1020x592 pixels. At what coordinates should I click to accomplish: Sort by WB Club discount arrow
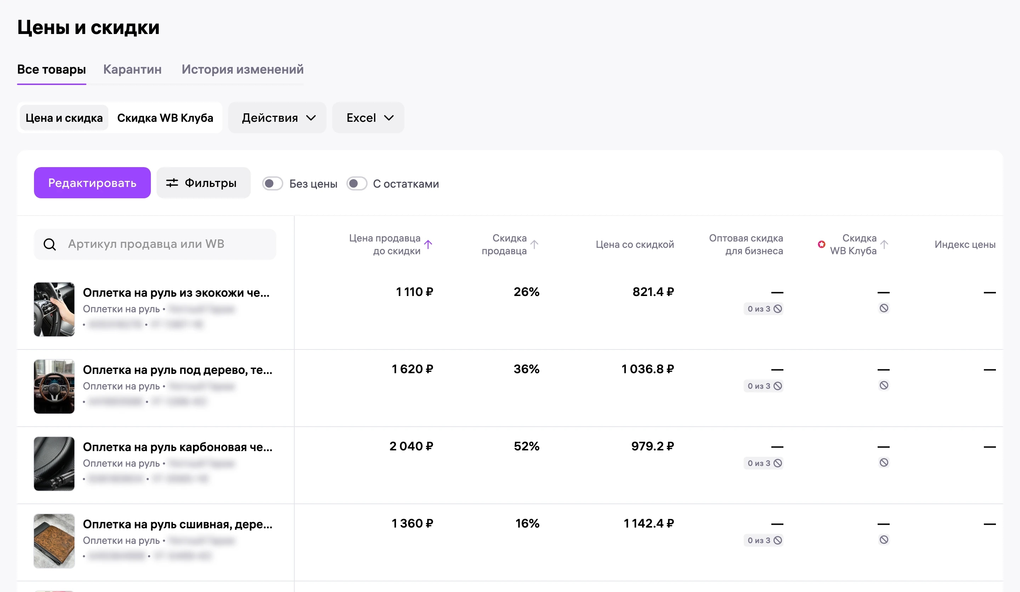pyautogui.click(x=884, y=244)
